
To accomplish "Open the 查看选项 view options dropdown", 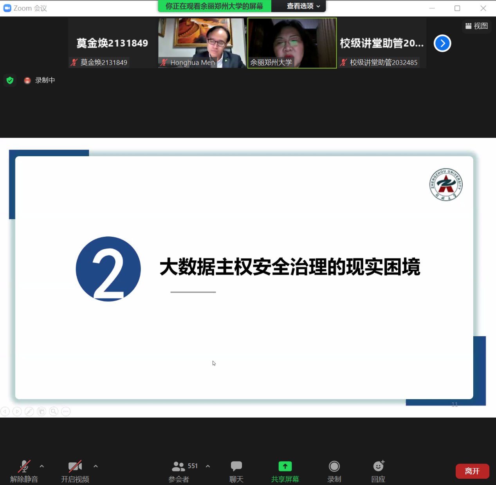I will coord(303,6).
